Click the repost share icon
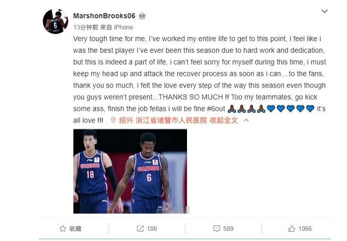347x241 pixels. pos(140,229)
